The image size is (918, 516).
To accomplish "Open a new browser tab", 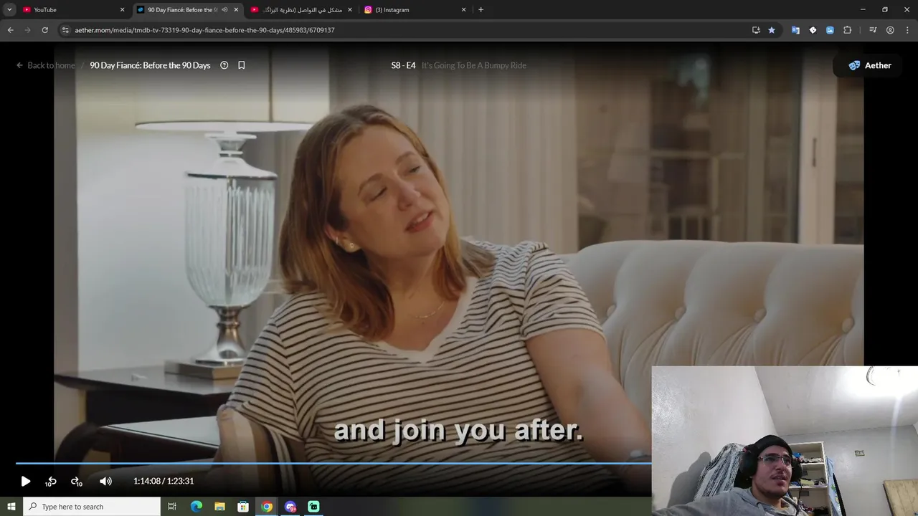I will click(481, 10).
